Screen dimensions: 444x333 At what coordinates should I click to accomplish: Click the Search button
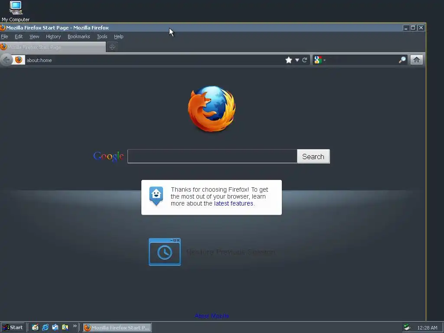click(x=313, y=156)
